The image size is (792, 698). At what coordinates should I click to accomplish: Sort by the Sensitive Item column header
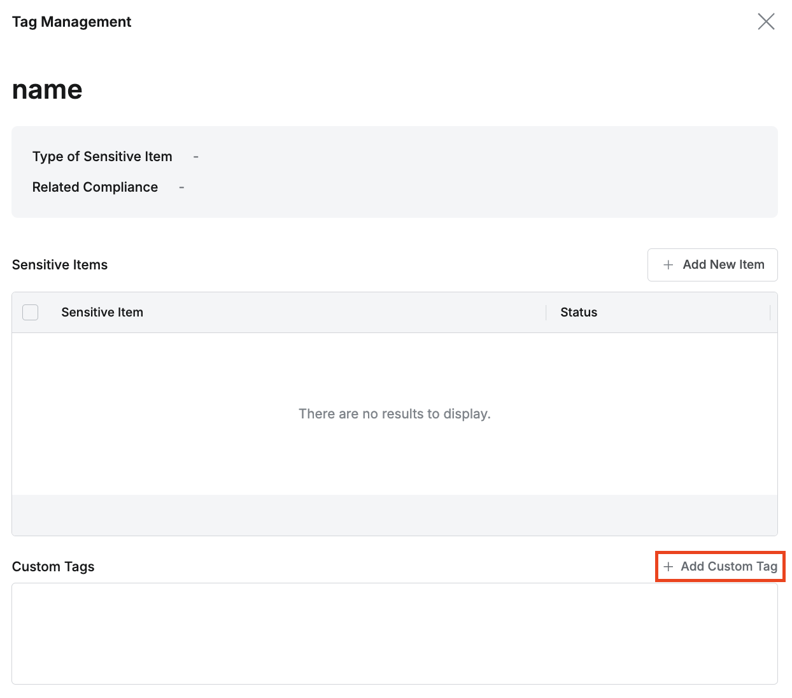pyautogui.click(x=102, y=312)
